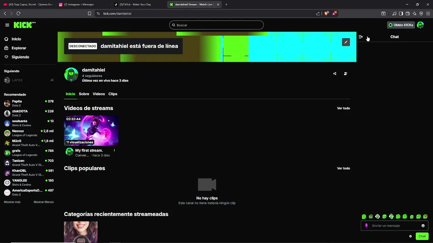The image size is (433, 243).
Task: Open recommended channel YANGLEE
Action: [x=29, y=182]
